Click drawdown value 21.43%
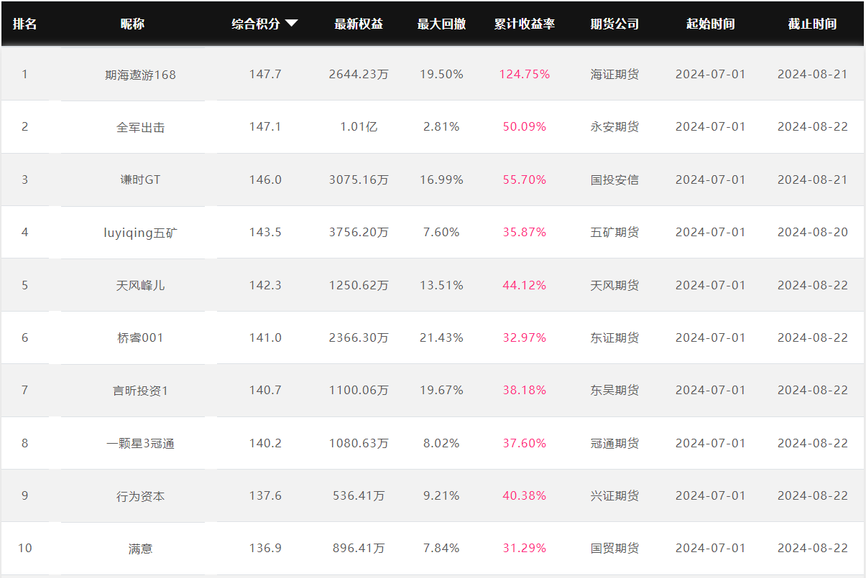 click(x=441, y=337)
